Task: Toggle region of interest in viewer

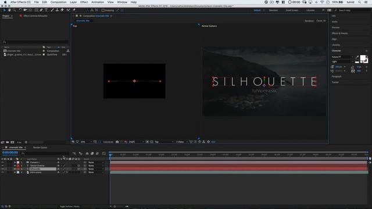Action: tap(147, 142)
